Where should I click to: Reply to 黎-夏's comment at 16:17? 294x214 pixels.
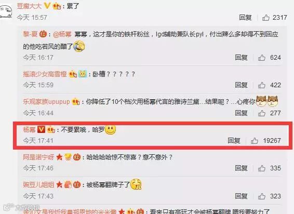(x=242, y=58)
